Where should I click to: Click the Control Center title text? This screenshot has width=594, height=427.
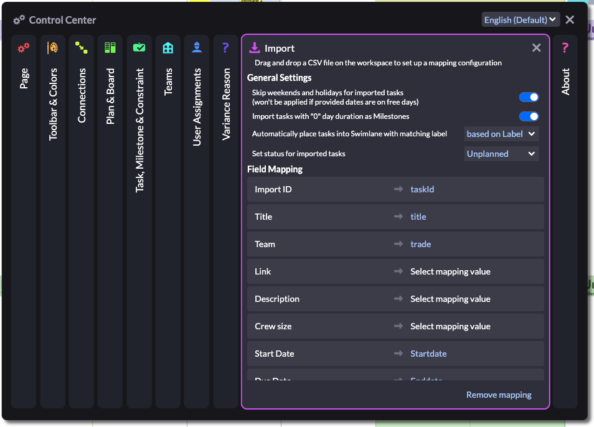point(62,20)
